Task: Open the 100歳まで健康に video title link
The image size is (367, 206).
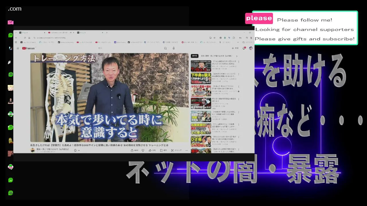Action: point(224,112)
